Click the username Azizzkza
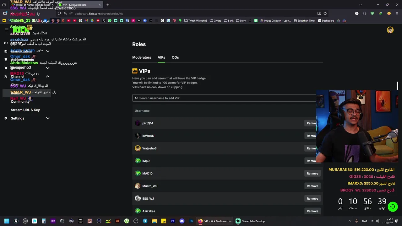The image size is (402, 226). coord(149,211)
